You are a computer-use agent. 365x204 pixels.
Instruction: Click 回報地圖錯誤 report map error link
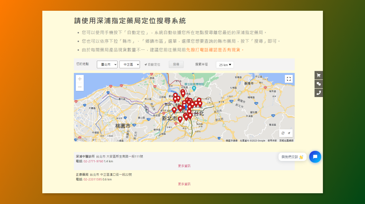286,141
